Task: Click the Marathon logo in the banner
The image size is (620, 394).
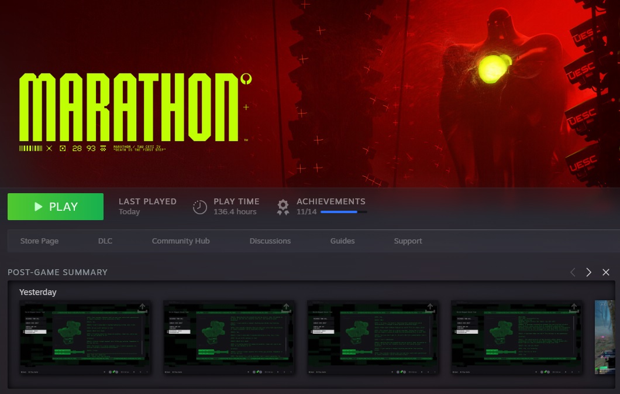Action: pyautogui.click(x=135, y=112)
